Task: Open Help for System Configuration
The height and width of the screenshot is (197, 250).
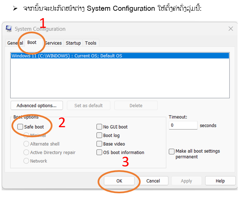Action: [x=220, y=181]
